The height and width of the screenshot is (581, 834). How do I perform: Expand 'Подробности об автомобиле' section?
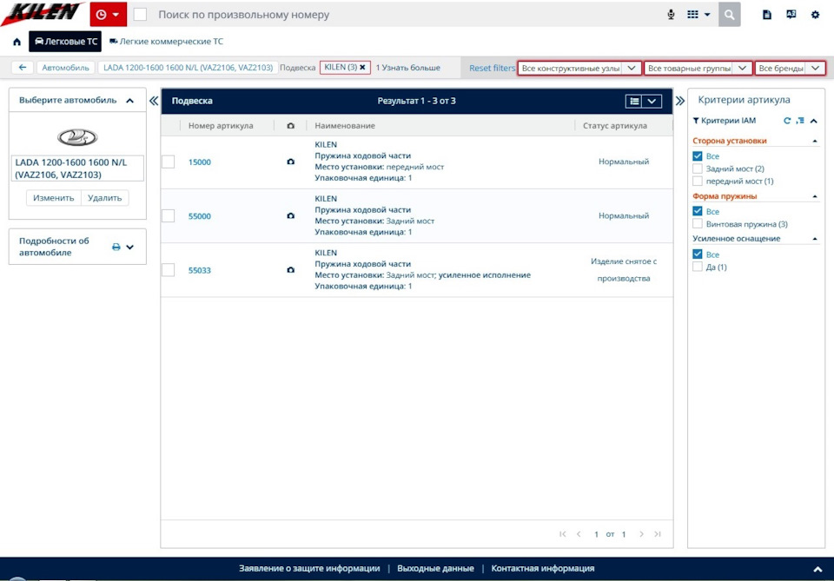coord(129,247)
